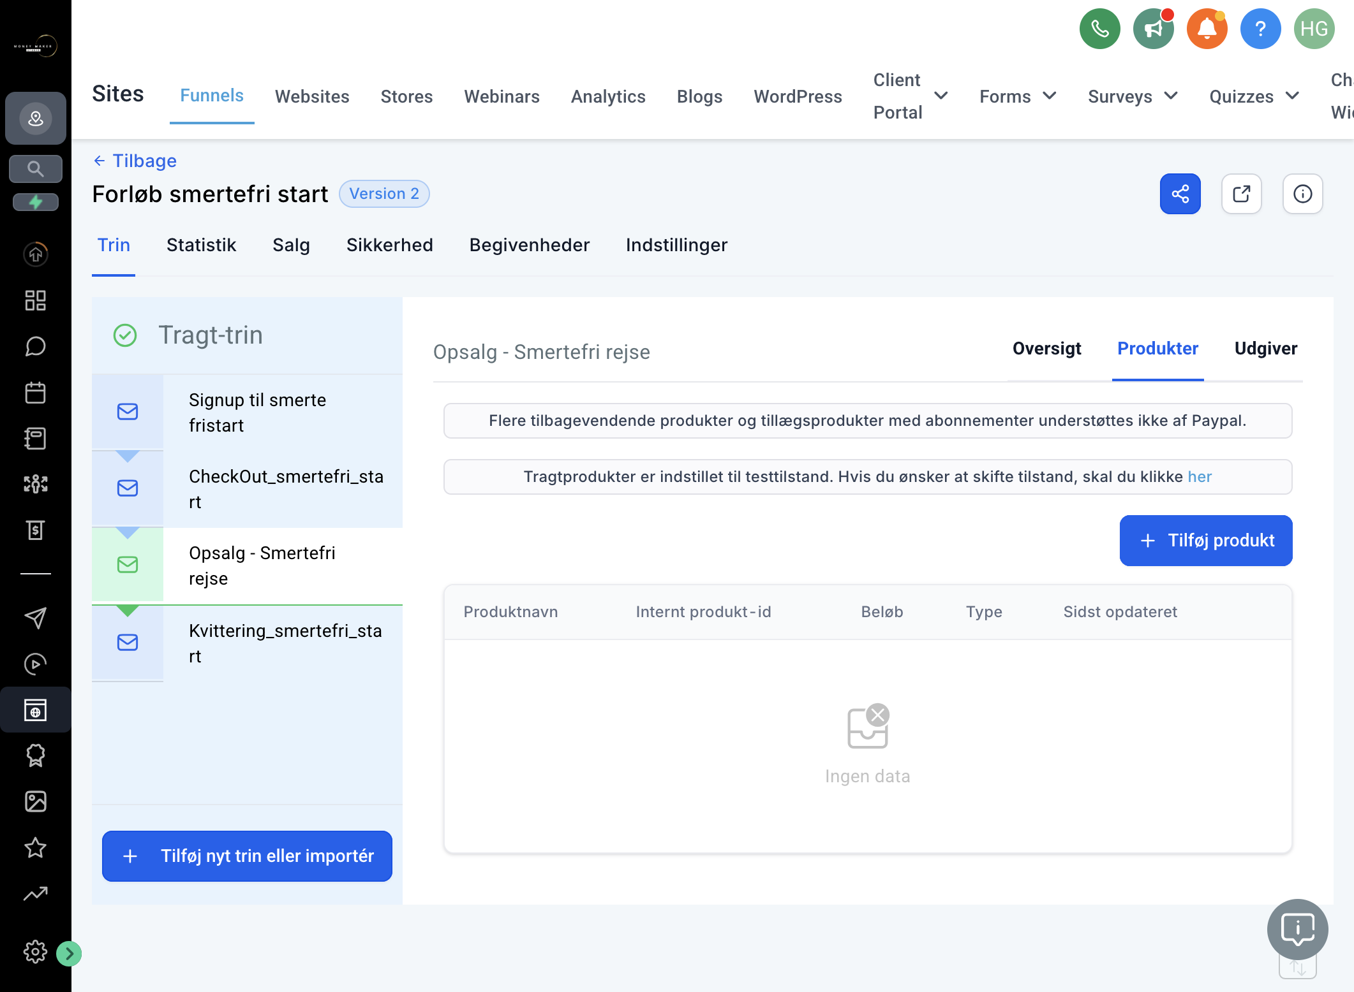Open the sidebar reputation star icon
Screen dimensions: 1354x992
[36, 847]
